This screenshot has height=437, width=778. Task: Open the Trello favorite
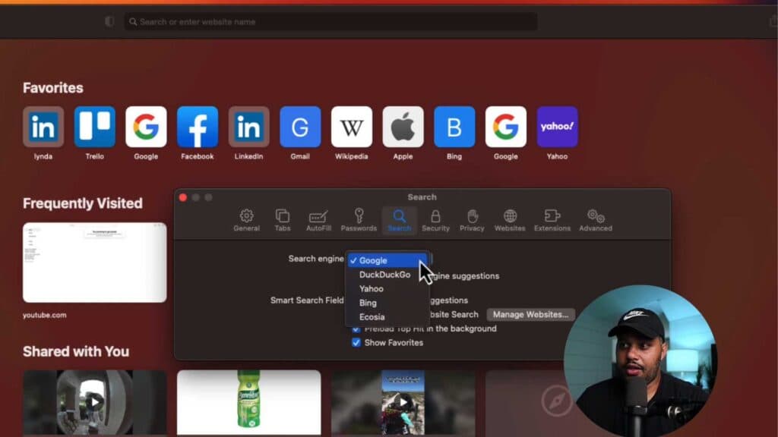pos(94,127)
